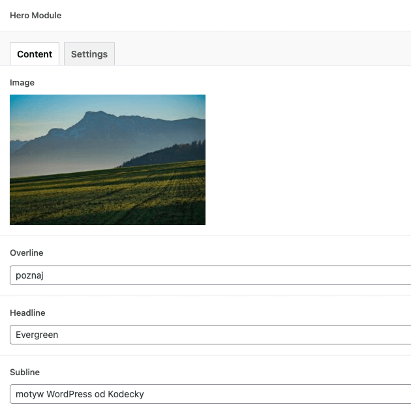The width and height of the screenshot is (411, 411).
Task: Click the Image field label
Action: pyautogui.click(x=22, y=83)
